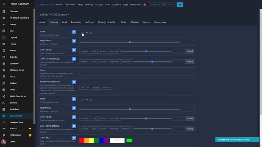This screenshot has height=147, width=262.
Task: Open the Extensions page link
Action: pos(135,4)
